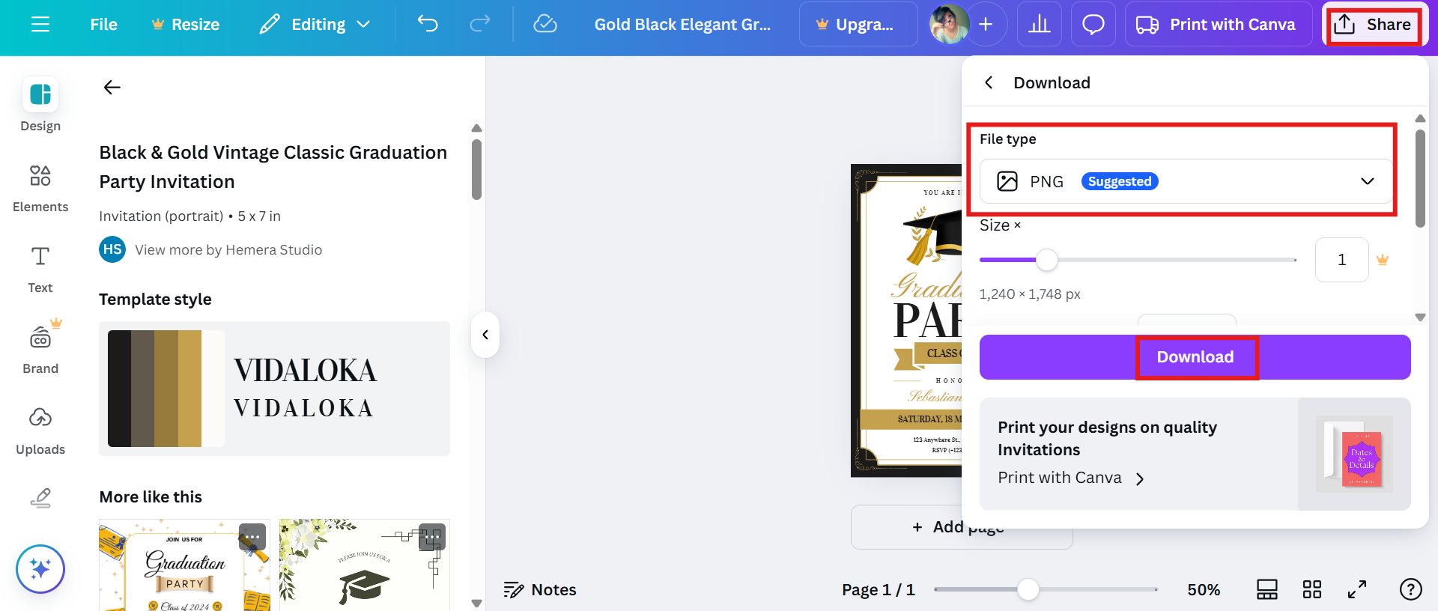Go back from the Download panel
Viewport: 1438px width, 611px height.
point(989,82)
